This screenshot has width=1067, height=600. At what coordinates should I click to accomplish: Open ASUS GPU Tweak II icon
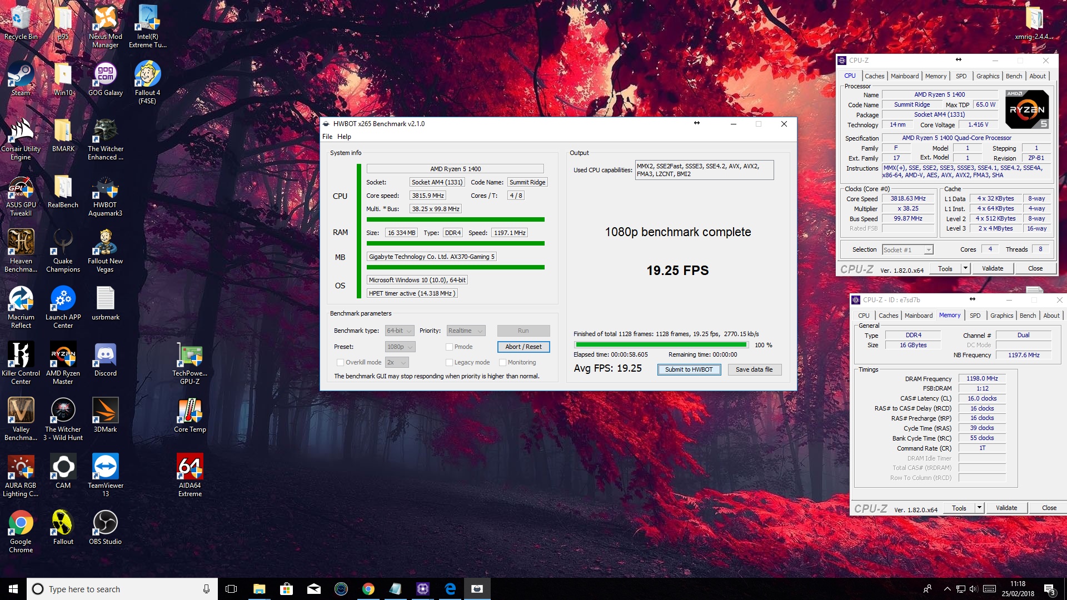(x=21, y=195)
